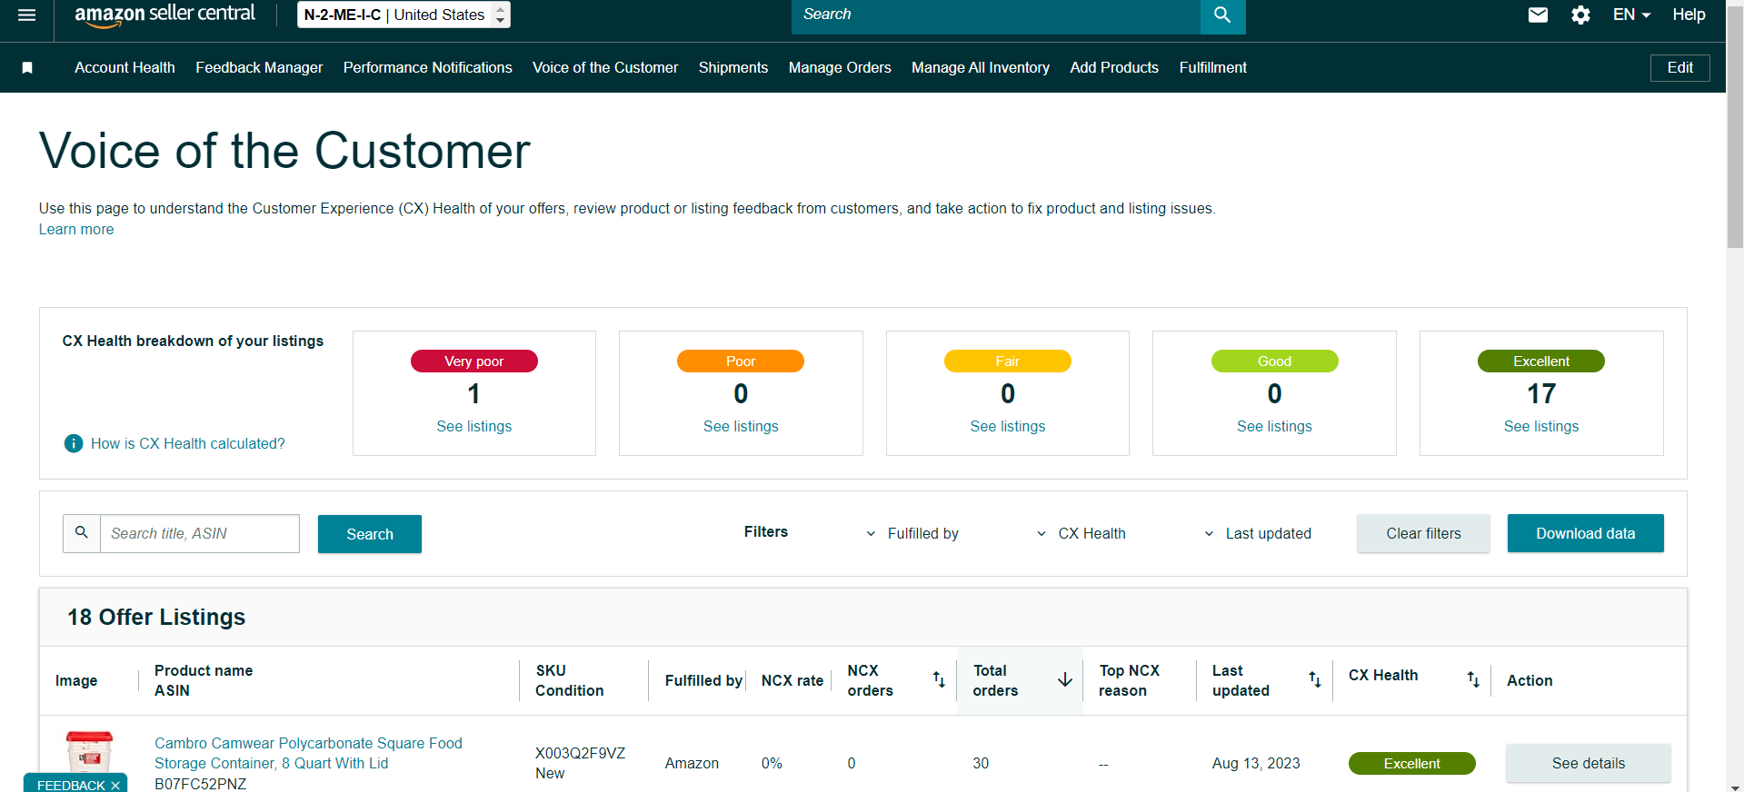Open Manage Orders menu item
The width and height of the screenshot is (1744, 792).
[x=840, y=68]
